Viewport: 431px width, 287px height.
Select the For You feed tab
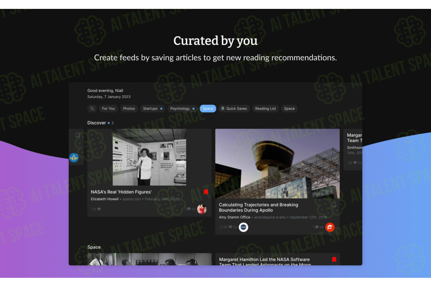[x=108, y=108]
